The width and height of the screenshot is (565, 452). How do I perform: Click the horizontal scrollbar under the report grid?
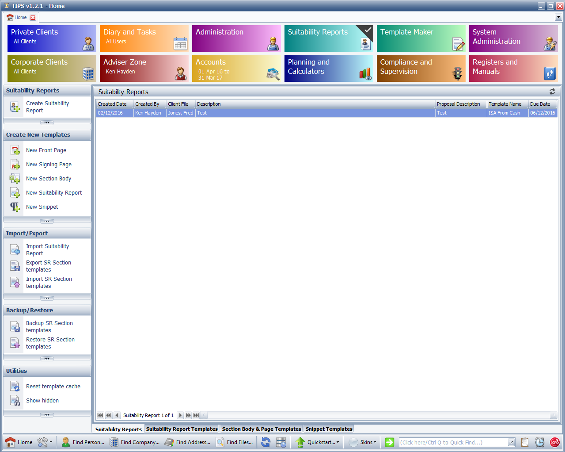375,415
